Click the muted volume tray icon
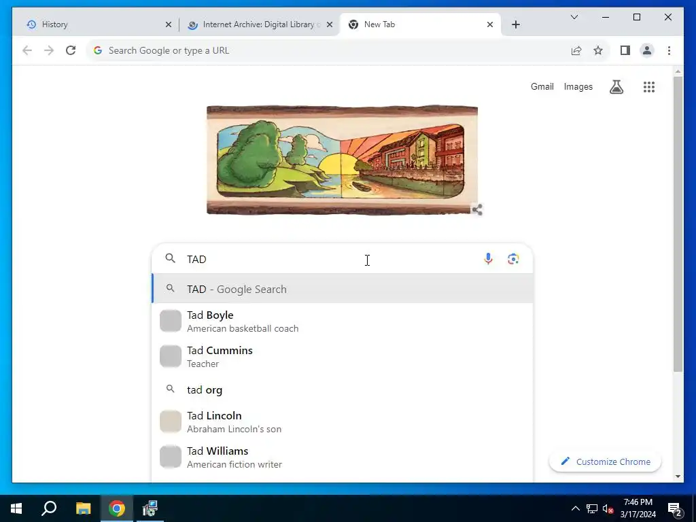696x522 pixels. pyautogui.click(x=608, y=508)
